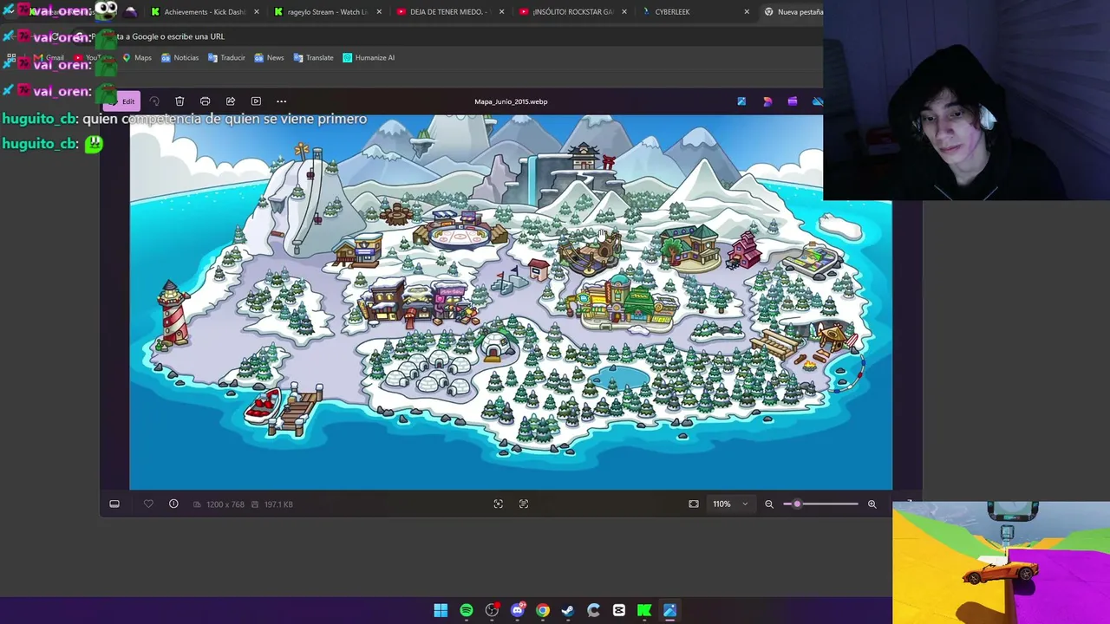Switch to the Nueva pestaña tab

791,12
